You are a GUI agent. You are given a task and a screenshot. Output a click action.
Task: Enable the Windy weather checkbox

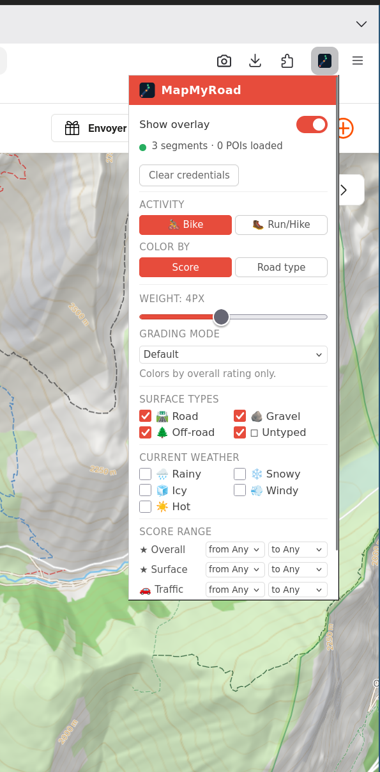239,490
